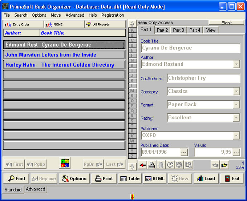Jump to letter Z in alphabet index
Image resolution: width=247 pixels, height=201 pixels.
(132, 156)
